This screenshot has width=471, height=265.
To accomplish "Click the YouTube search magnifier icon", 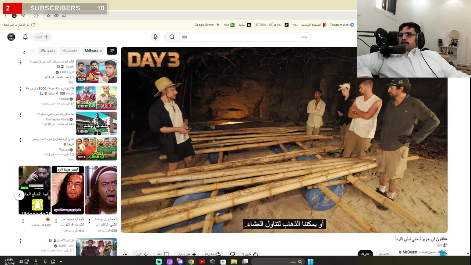I will pyautogui.click(x=172, y=37).
